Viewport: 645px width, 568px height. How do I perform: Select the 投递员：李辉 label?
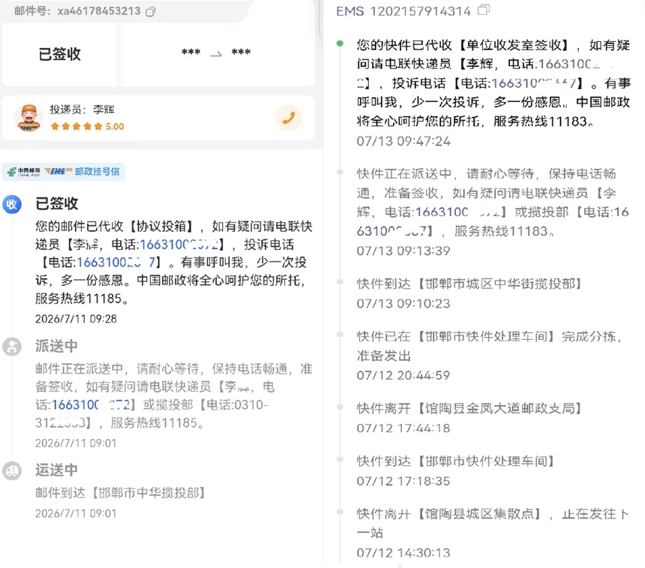[82, 110]
